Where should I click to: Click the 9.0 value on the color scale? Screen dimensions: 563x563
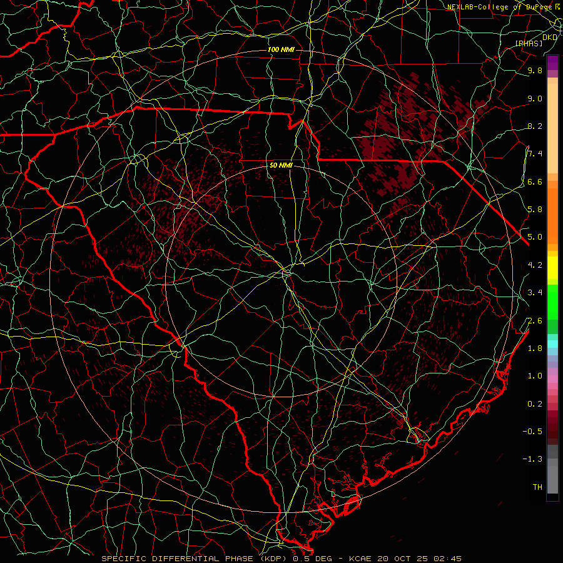[535, 98]
